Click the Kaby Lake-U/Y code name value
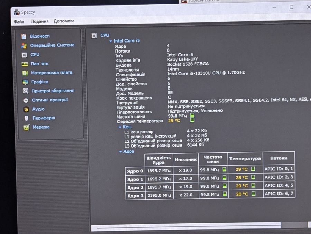Viewport: 311px width, 234px height. click(182, 59)
